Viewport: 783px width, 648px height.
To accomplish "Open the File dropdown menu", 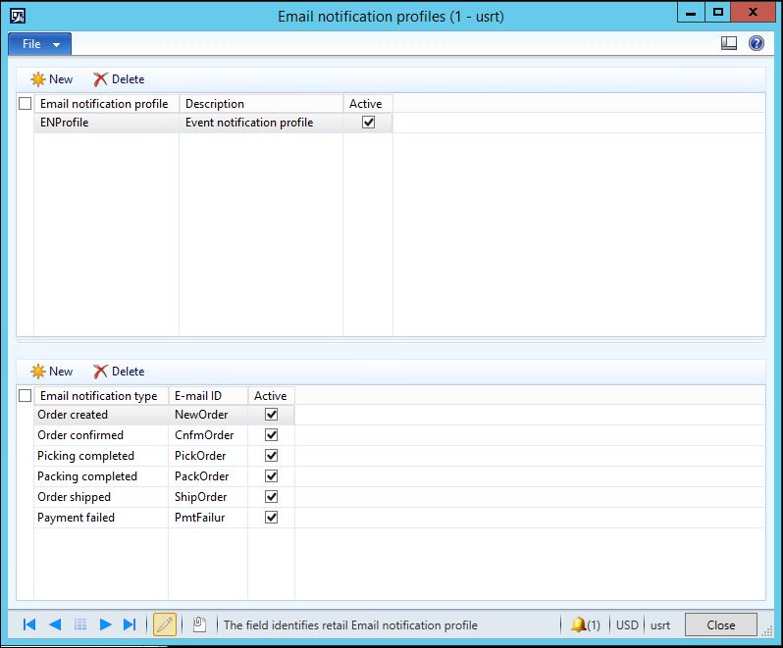I will pyautogui.click(x=40, y=44).
